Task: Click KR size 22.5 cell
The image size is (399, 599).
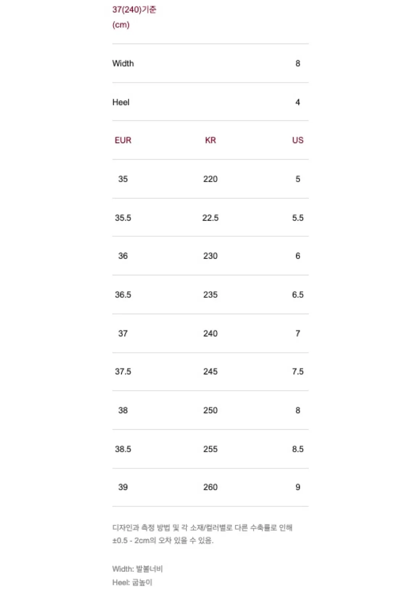Action: 210,218
